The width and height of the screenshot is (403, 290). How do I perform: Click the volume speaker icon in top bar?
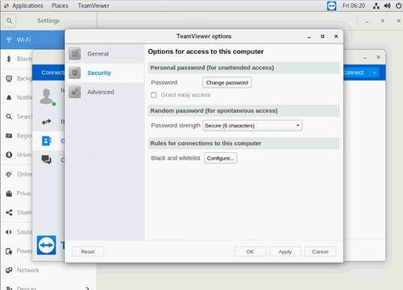point(388,6)
